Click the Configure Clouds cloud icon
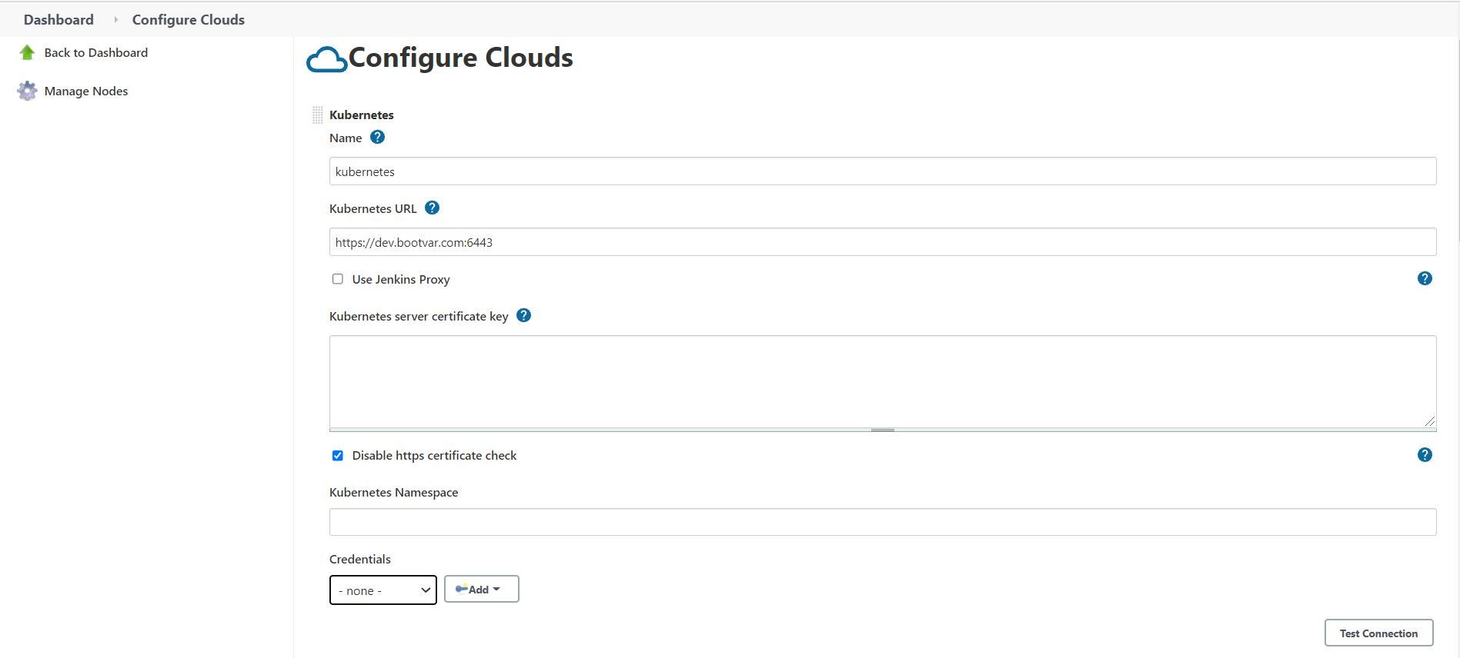The height and width of the screenshot is (658, 1460). 326,59
